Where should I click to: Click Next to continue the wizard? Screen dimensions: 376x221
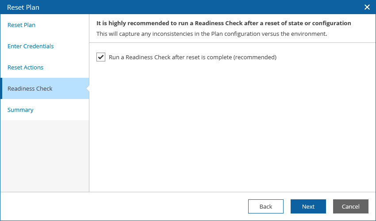(x=308, y=206)
